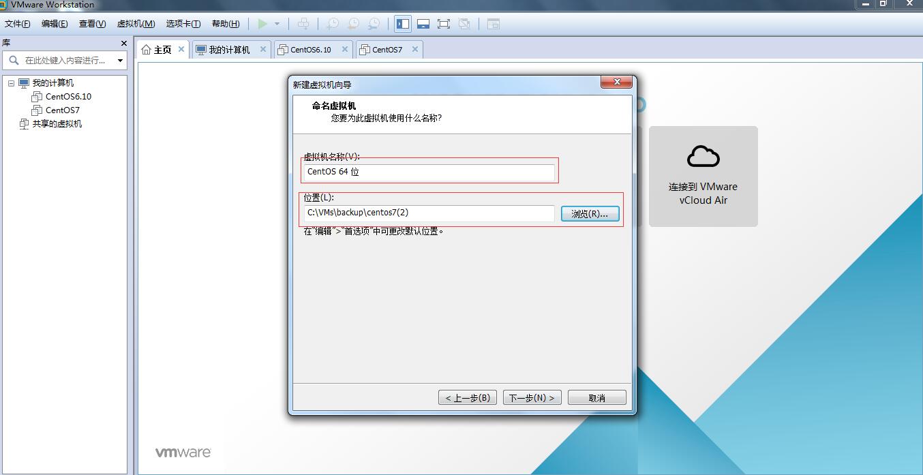This screenshot has width=923, height=475.
Task: Click the 上一步(B) back button
Action: [468, 397]
